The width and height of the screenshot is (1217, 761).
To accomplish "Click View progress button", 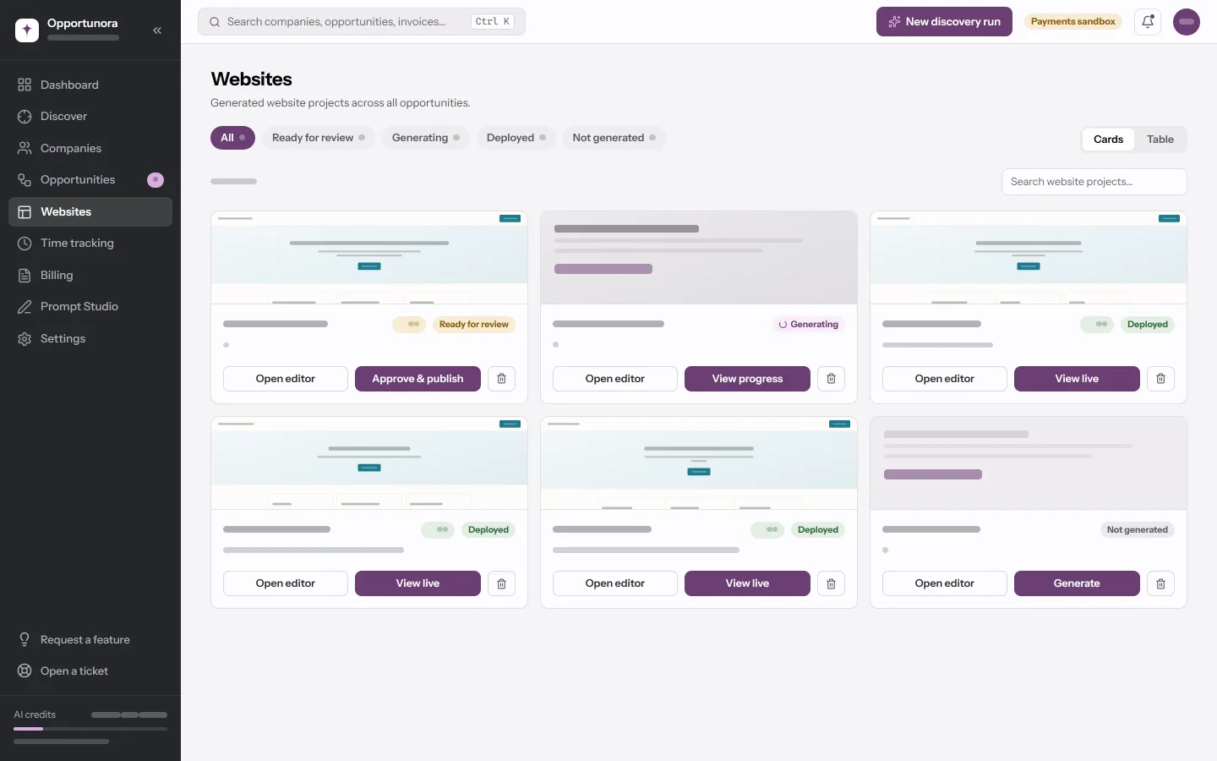I will tap(747, 379).
